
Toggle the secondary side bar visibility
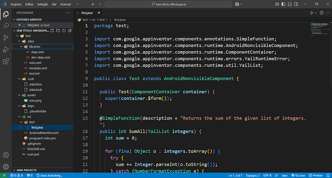pyautogui.click(x=296, y=4)
